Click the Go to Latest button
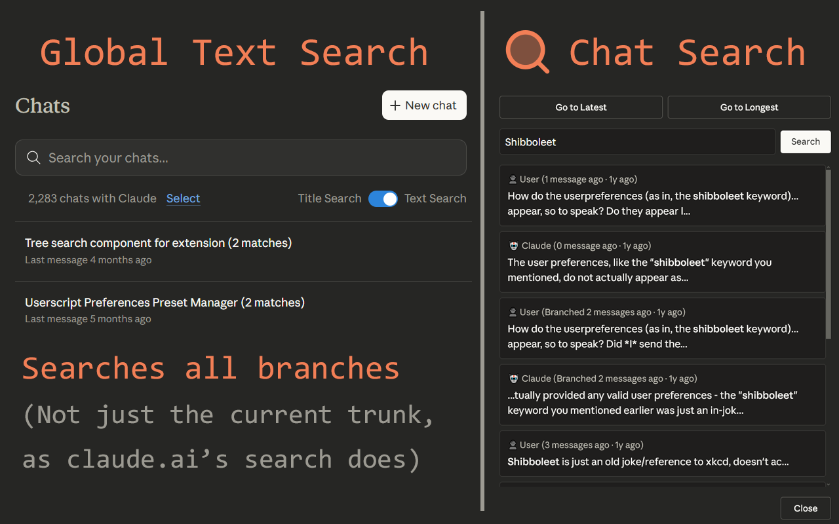 pyautogui.click(x=581, y=107)
